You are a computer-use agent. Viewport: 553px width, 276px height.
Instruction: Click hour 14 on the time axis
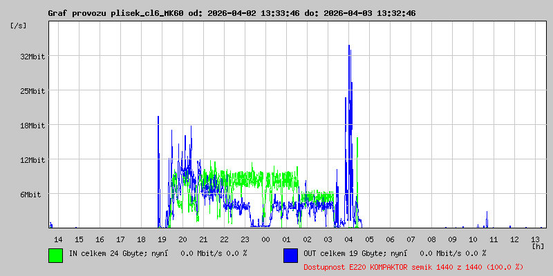(x=58, y=239)
